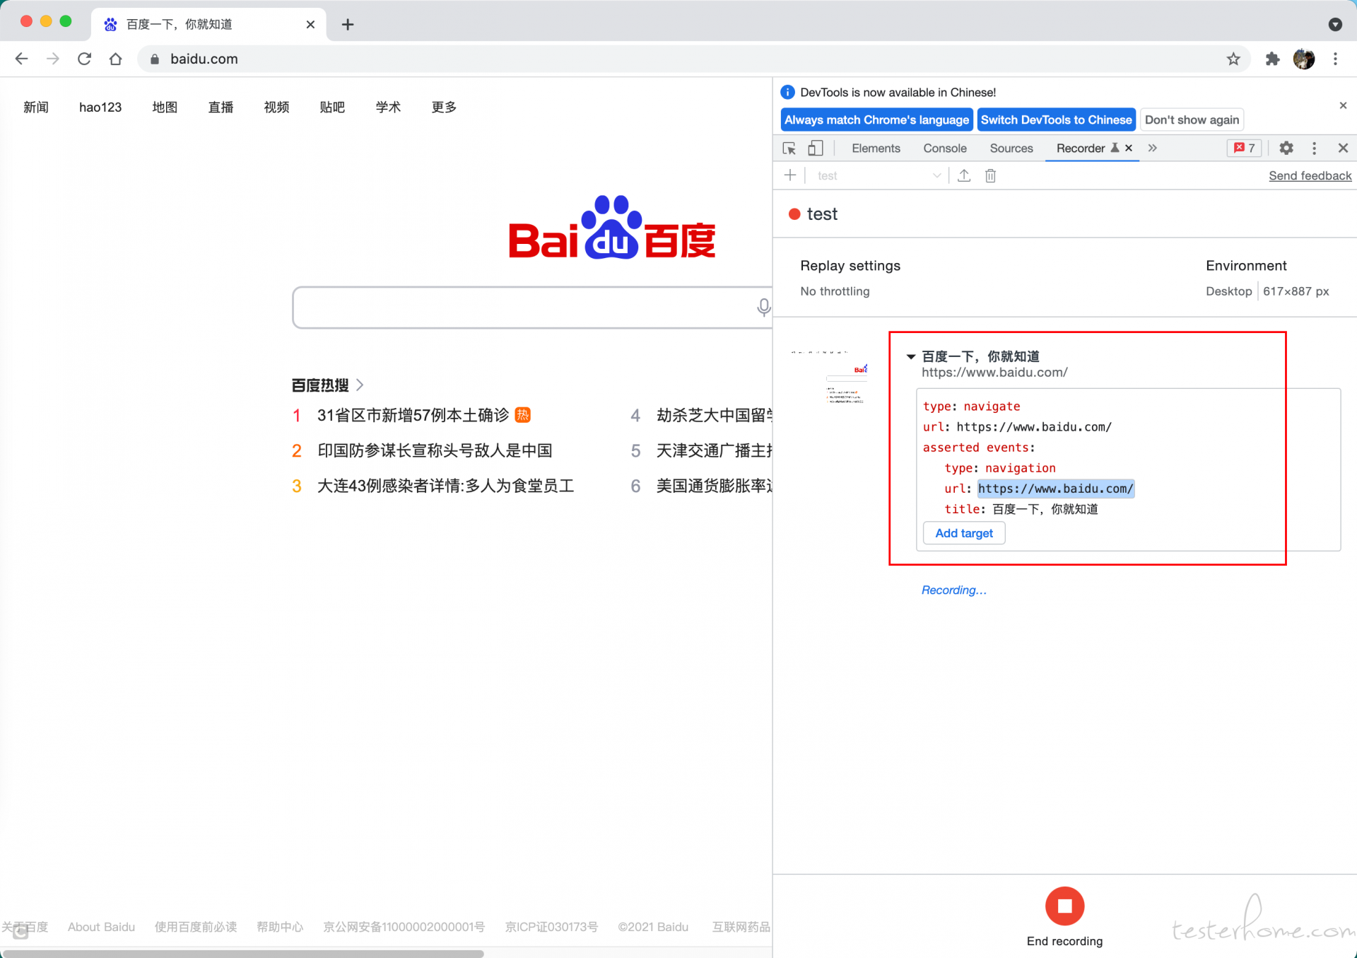Switch to the Console tab
Viewport: 1357px width, 958px height.
[944, 148]
